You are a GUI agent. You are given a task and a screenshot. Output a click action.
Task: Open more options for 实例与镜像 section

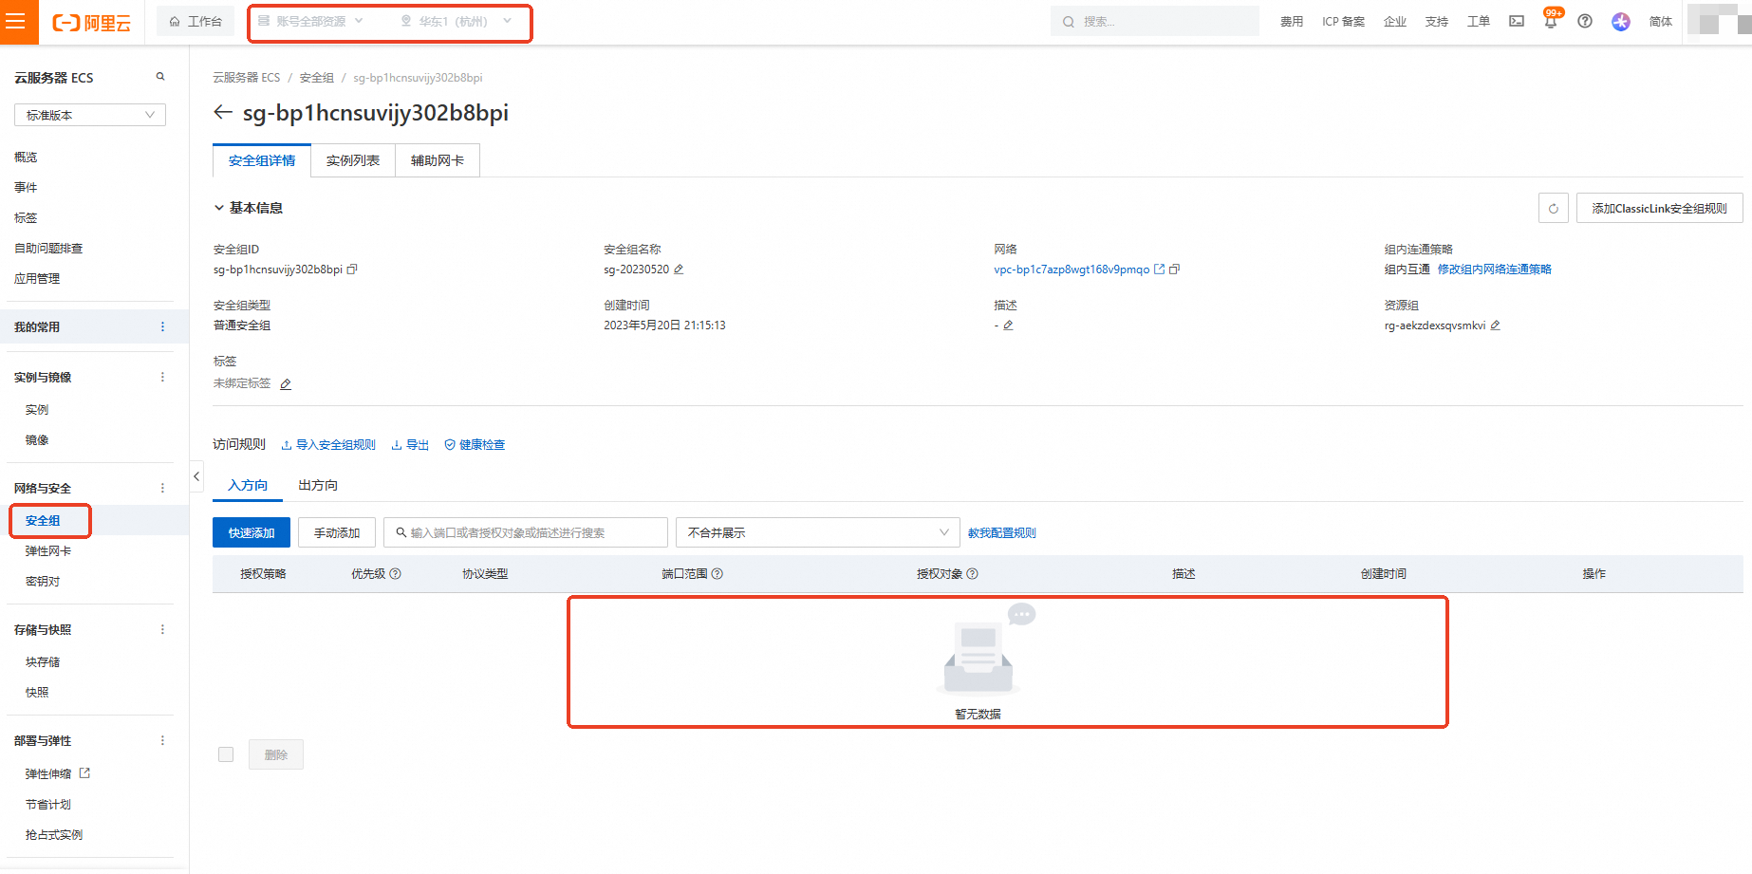[162, 378]
